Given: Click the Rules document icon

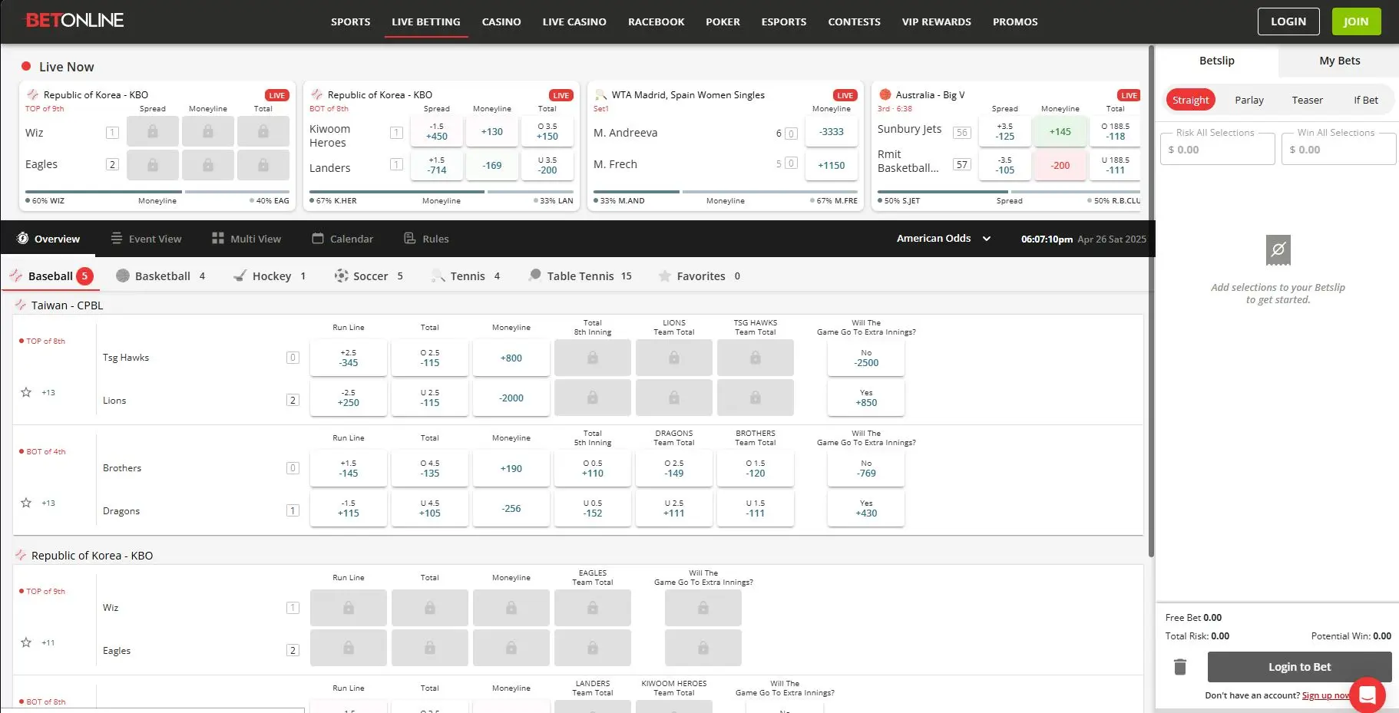Looking at the screenshot, I should pyautogui.click(x=410, y=238).
